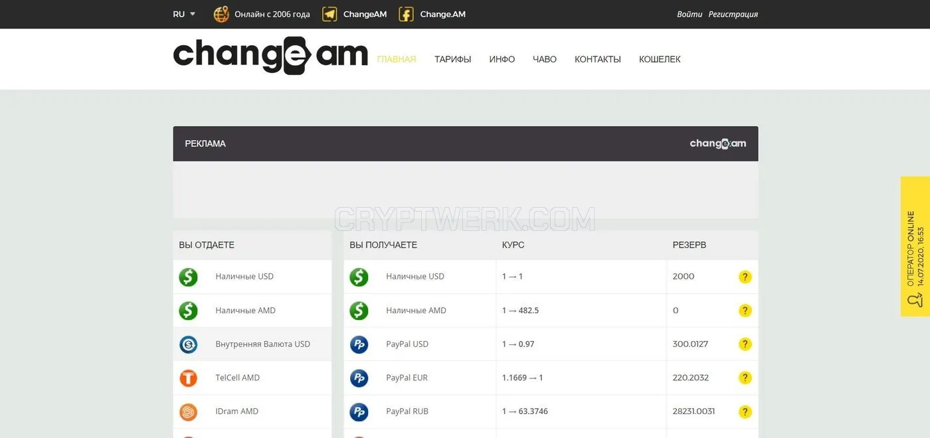
Task: Click the КУРС column header
Action: (513, 245)
